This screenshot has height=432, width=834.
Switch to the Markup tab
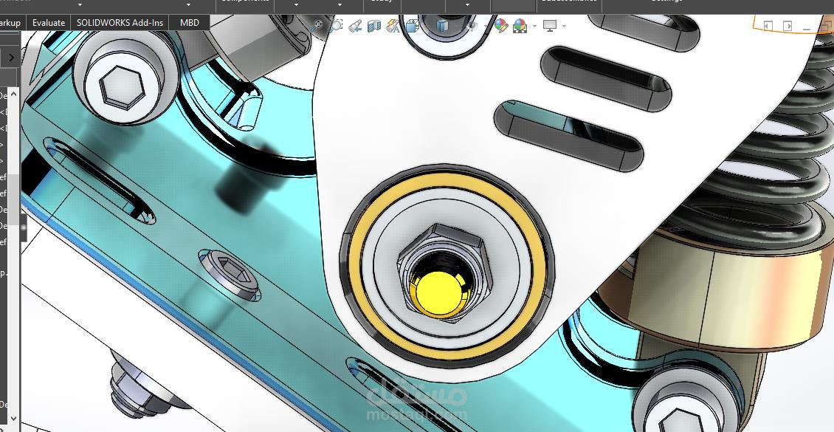coord(10,23)
